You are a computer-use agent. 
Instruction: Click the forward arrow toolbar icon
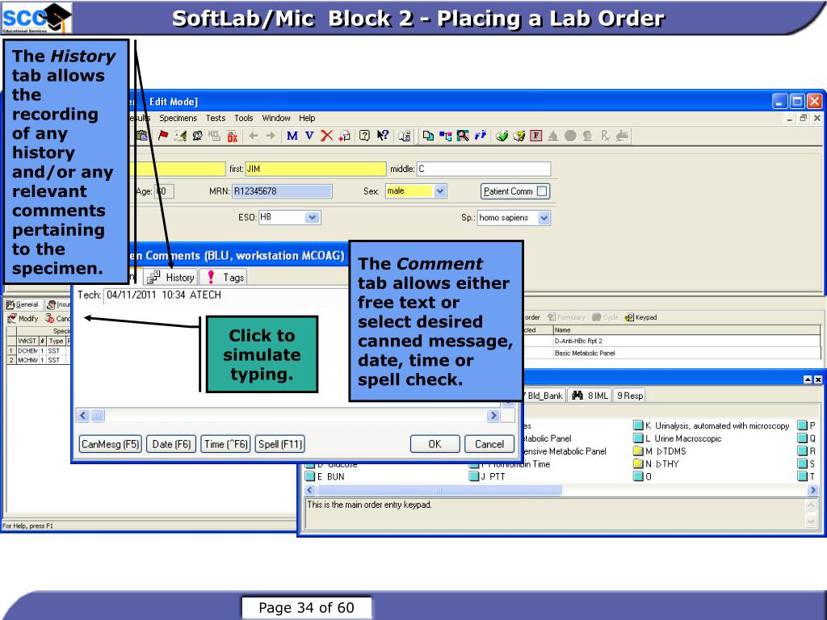271,136
